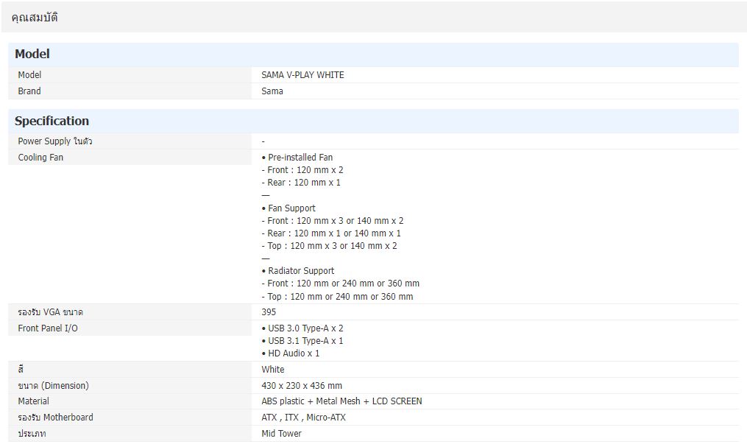
Task: Select the Pre-installed Fan bullet text
Action: click(297, 158)
